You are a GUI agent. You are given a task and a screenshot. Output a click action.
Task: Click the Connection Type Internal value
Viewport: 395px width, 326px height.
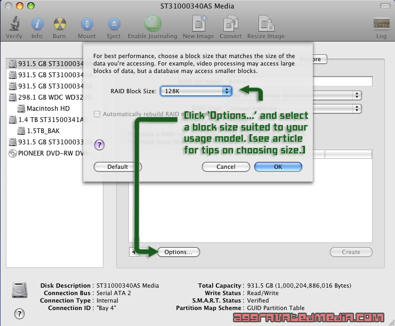point(107,300)
